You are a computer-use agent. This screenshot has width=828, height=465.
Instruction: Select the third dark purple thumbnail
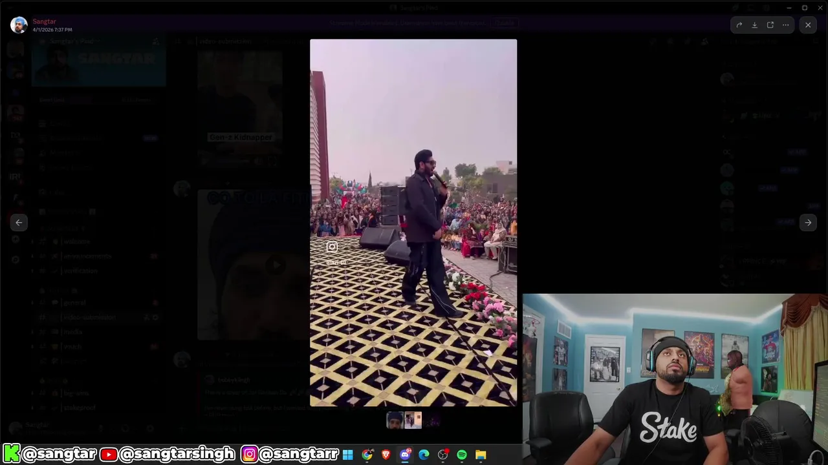tap(431, 420)
